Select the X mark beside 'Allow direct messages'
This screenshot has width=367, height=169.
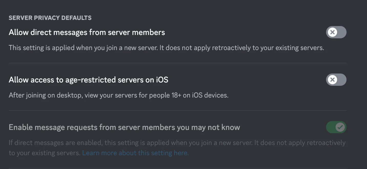[333, 32]
